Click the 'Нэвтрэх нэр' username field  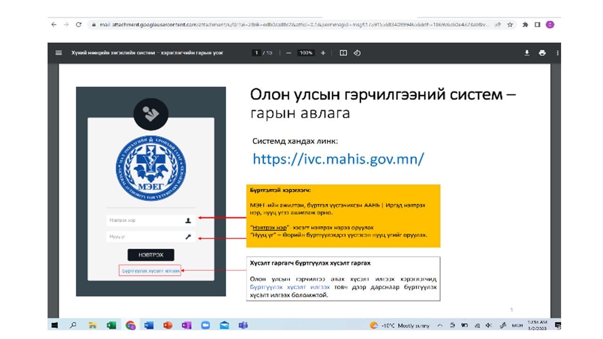[151, 220]
